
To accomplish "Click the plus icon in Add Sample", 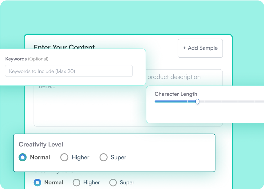I will pyautogui.click(x=184, y=48).
